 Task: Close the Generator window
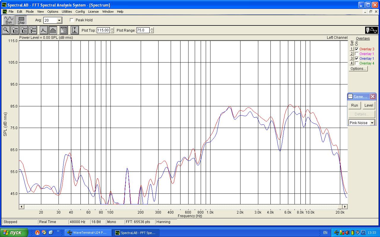[x=373, y=97]
